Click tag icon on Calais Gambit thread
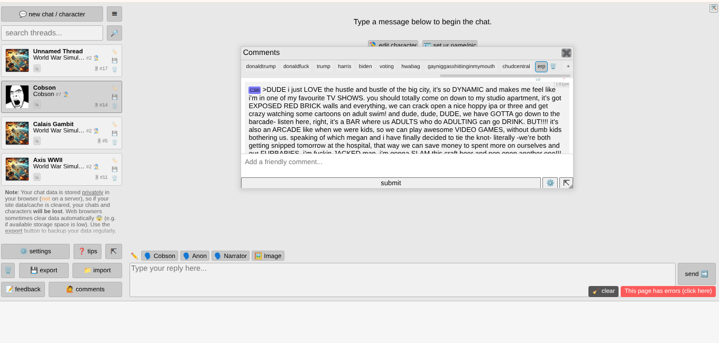Image resolution: width=719 pixels, height=343 pixels. [x=115, y=125]
